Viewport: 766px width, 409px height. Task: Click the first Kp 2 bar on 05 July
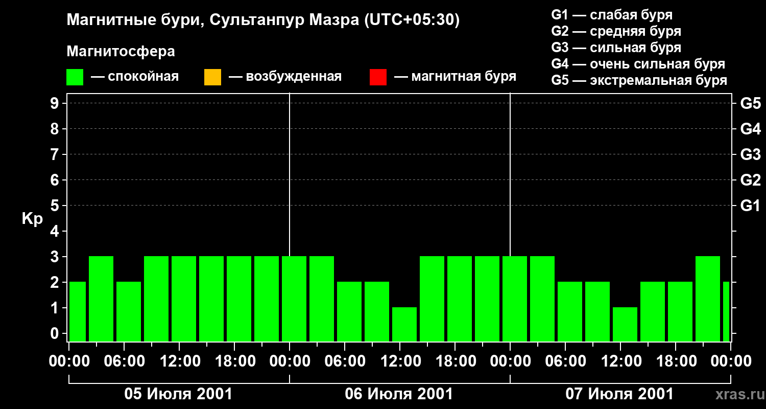[x=78, y=311]
